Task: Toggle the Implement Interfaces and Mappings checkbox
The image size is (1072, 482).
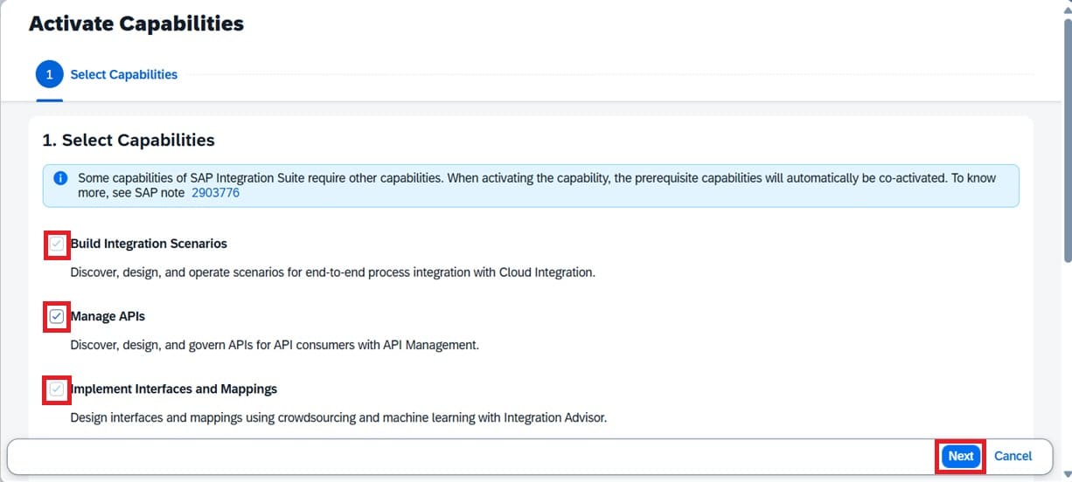Action: [x=57, y=389]
